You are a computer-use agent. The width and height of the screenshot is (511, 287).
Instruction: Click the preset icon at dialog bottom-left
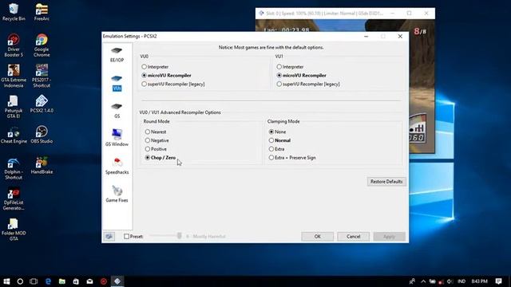click(x=109, y=236)
